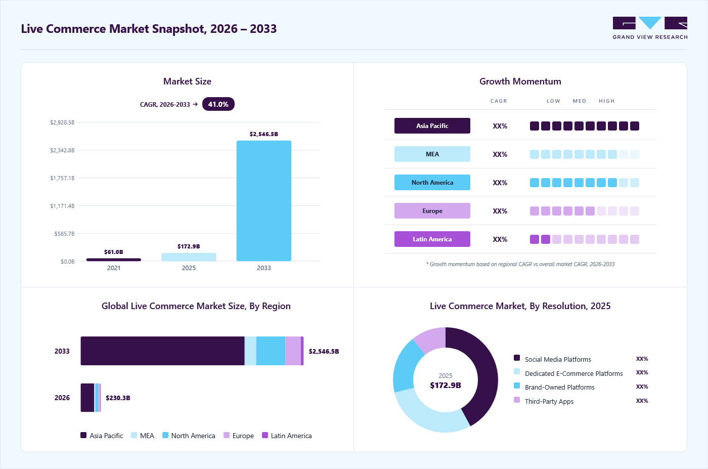The height and width of the screenshot is (469, 708).
Task: Click the Europe segment of 2033 stacked bar
Action: click(293, 351)
